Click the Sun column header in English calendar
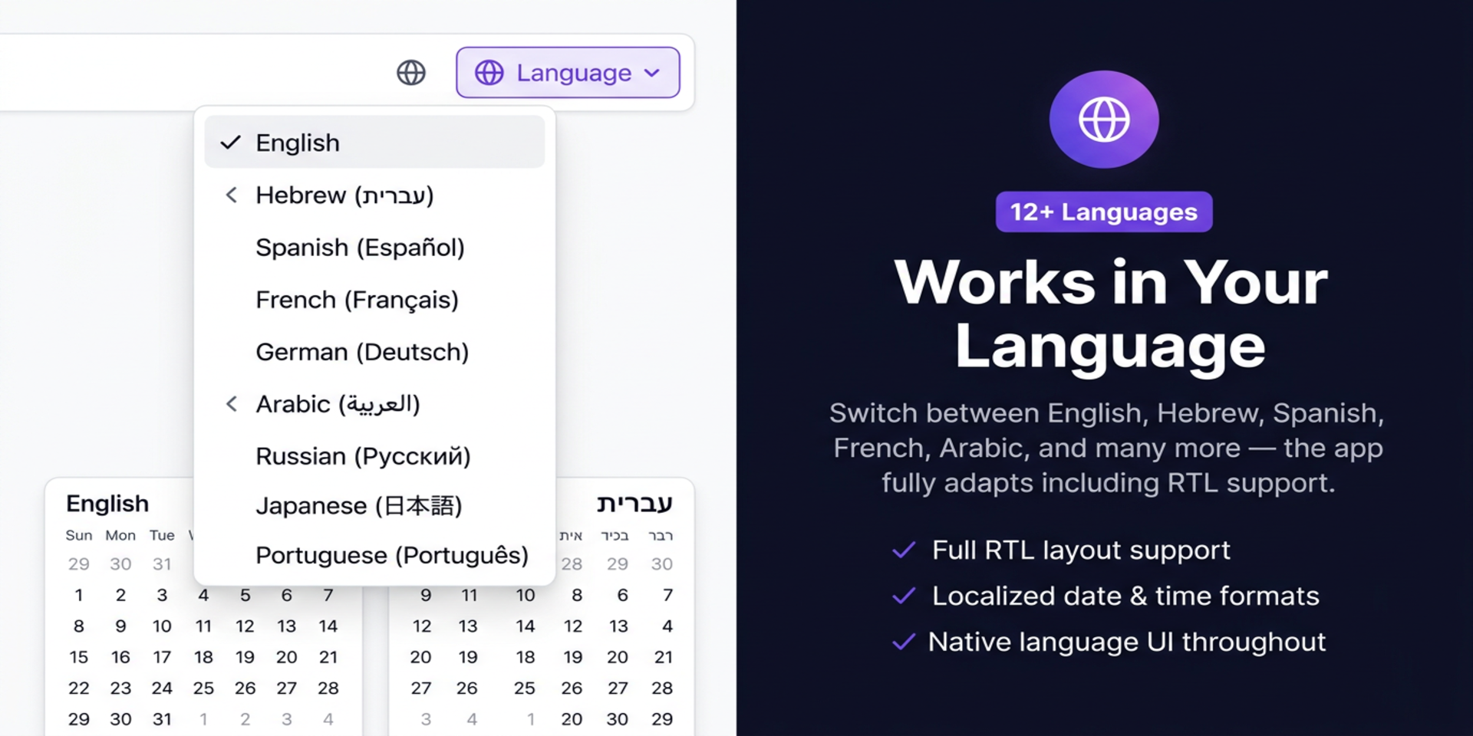Screen dimensions: 1473x736 (x=79, y=535)
